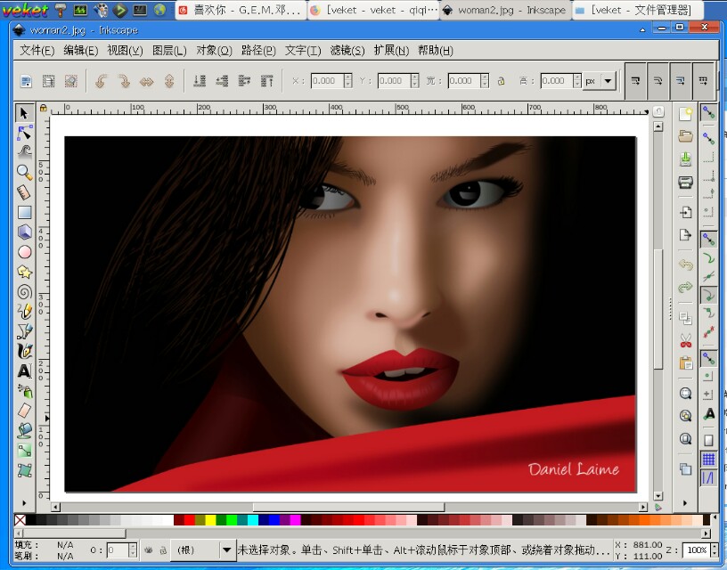Select the Node editing tool

click(x=24, y=133)
